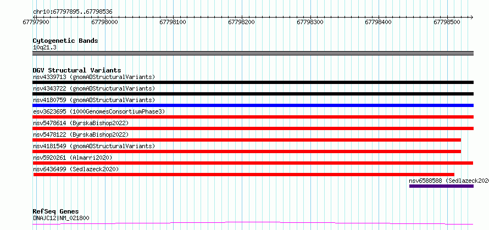Select the nsv5920261 Almarri2020 red bar
Screen dimensions: 489x230
tap(253, 163)
